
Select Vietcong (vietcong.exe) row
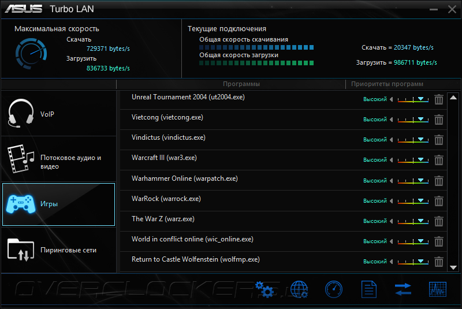point(284,120)
